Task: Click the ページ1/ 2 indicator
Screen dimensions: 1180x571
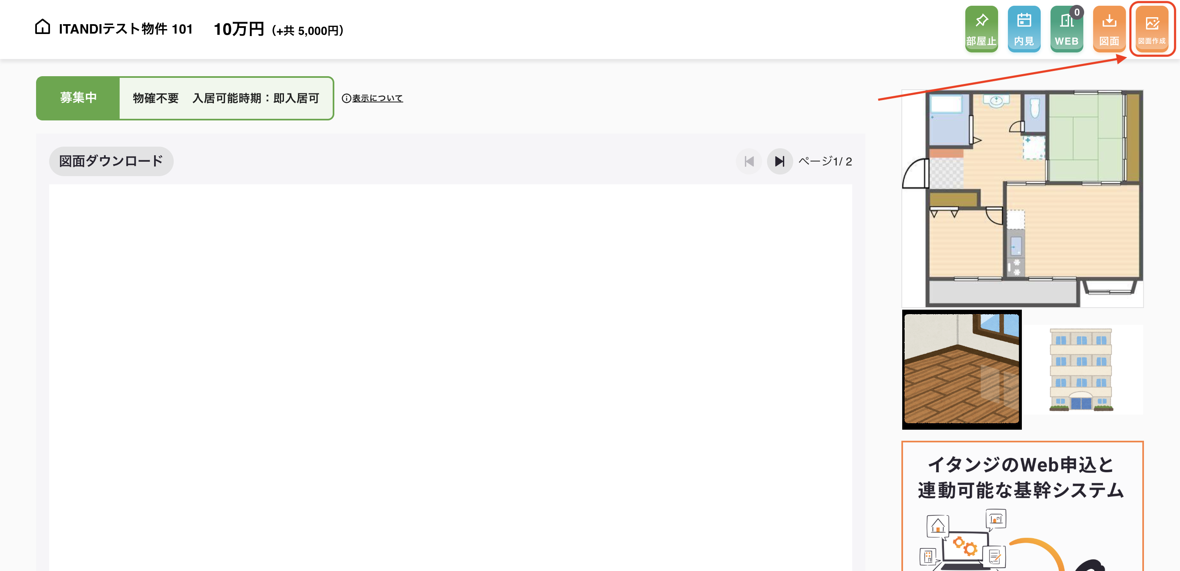Action: pyautogui.click(x=825, y=161)
